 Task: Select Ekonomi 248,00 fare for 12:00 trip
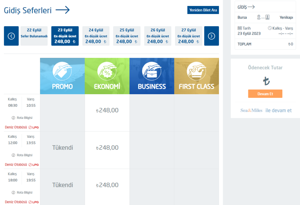[107, 148]
